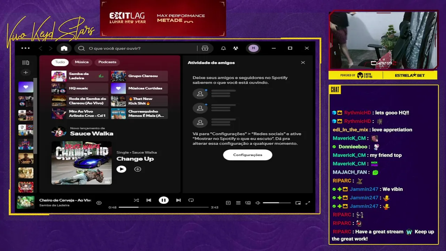Open HQ music playlist tile
446x251 pixels.
[x=80, y=89]
